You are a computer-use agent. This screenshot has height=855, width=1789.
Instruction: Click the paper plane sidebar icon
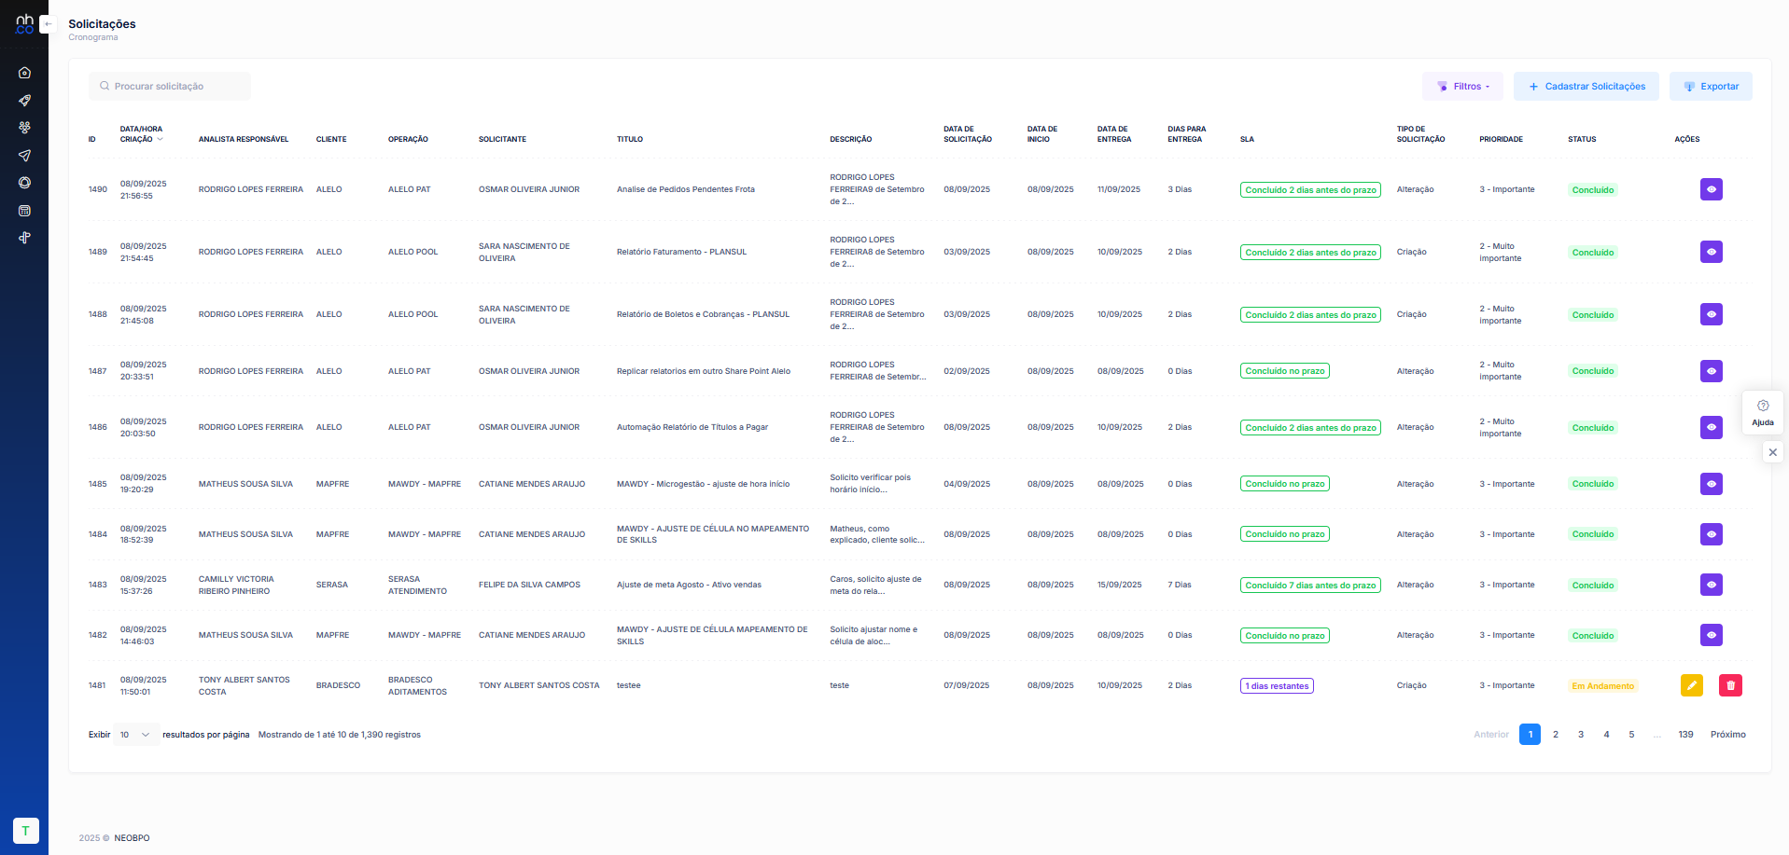(24, 156)
